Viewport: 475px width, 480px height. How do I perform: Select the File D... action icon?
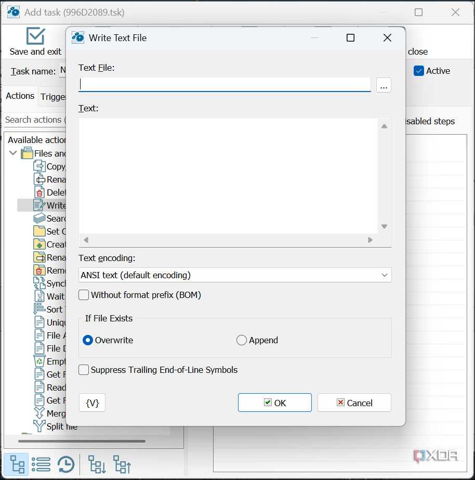[x=39, y=348]
